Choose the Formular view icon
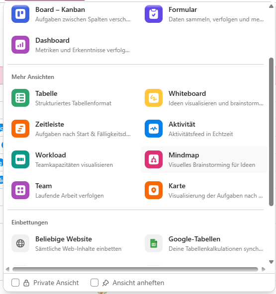The width and height of the screenshot is (276, 294). [154, 14]
